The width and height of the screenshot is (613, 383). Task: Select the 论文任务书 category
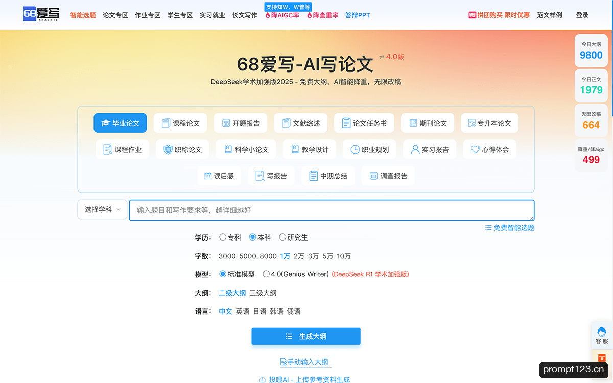[x=364, y=123]
